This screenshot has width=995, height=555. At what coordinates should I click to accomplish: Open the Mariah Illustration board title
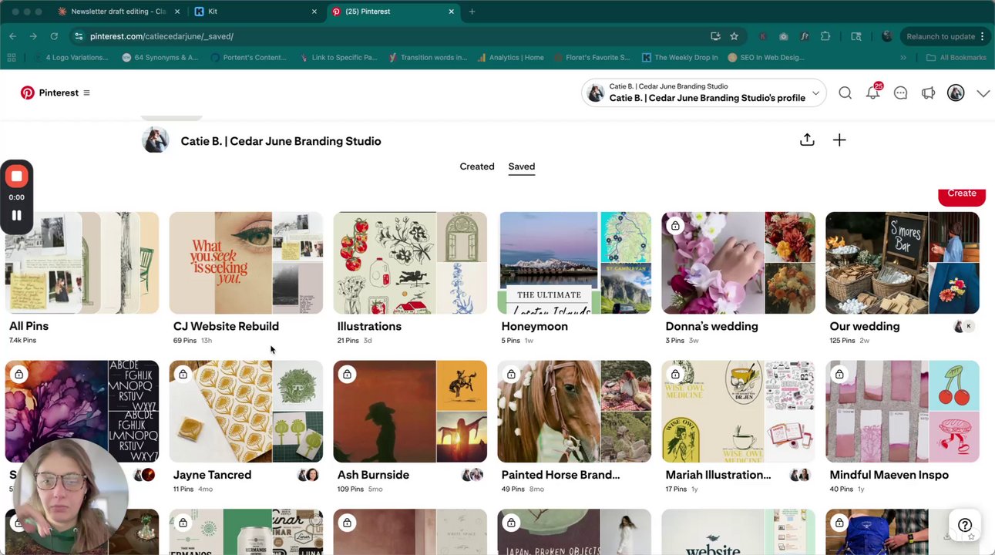[718, 475]
